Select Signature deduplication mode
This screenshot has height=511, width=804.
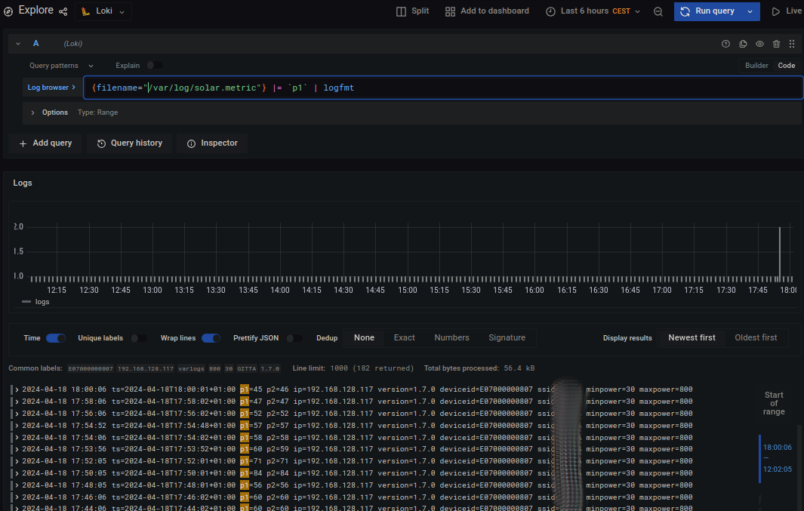point(507,338)
